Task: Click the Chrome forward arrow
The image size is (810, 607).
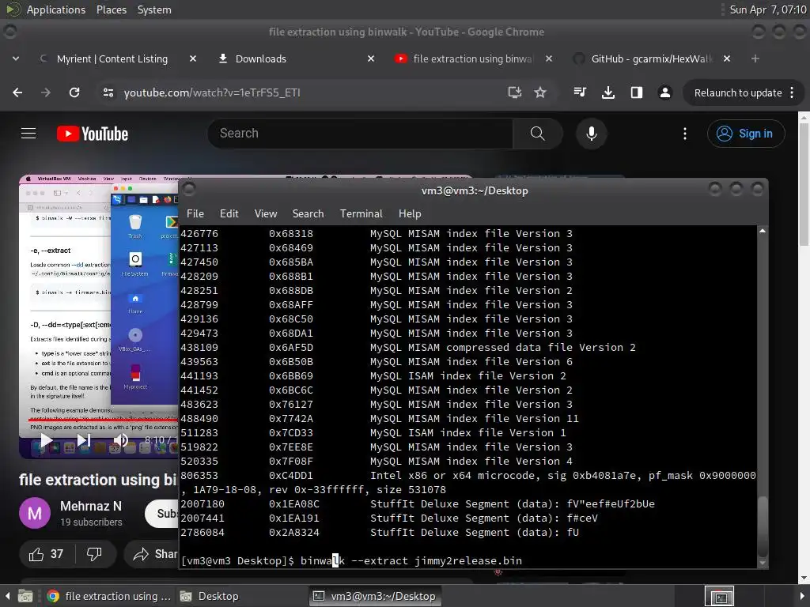Action: point(46,92)
